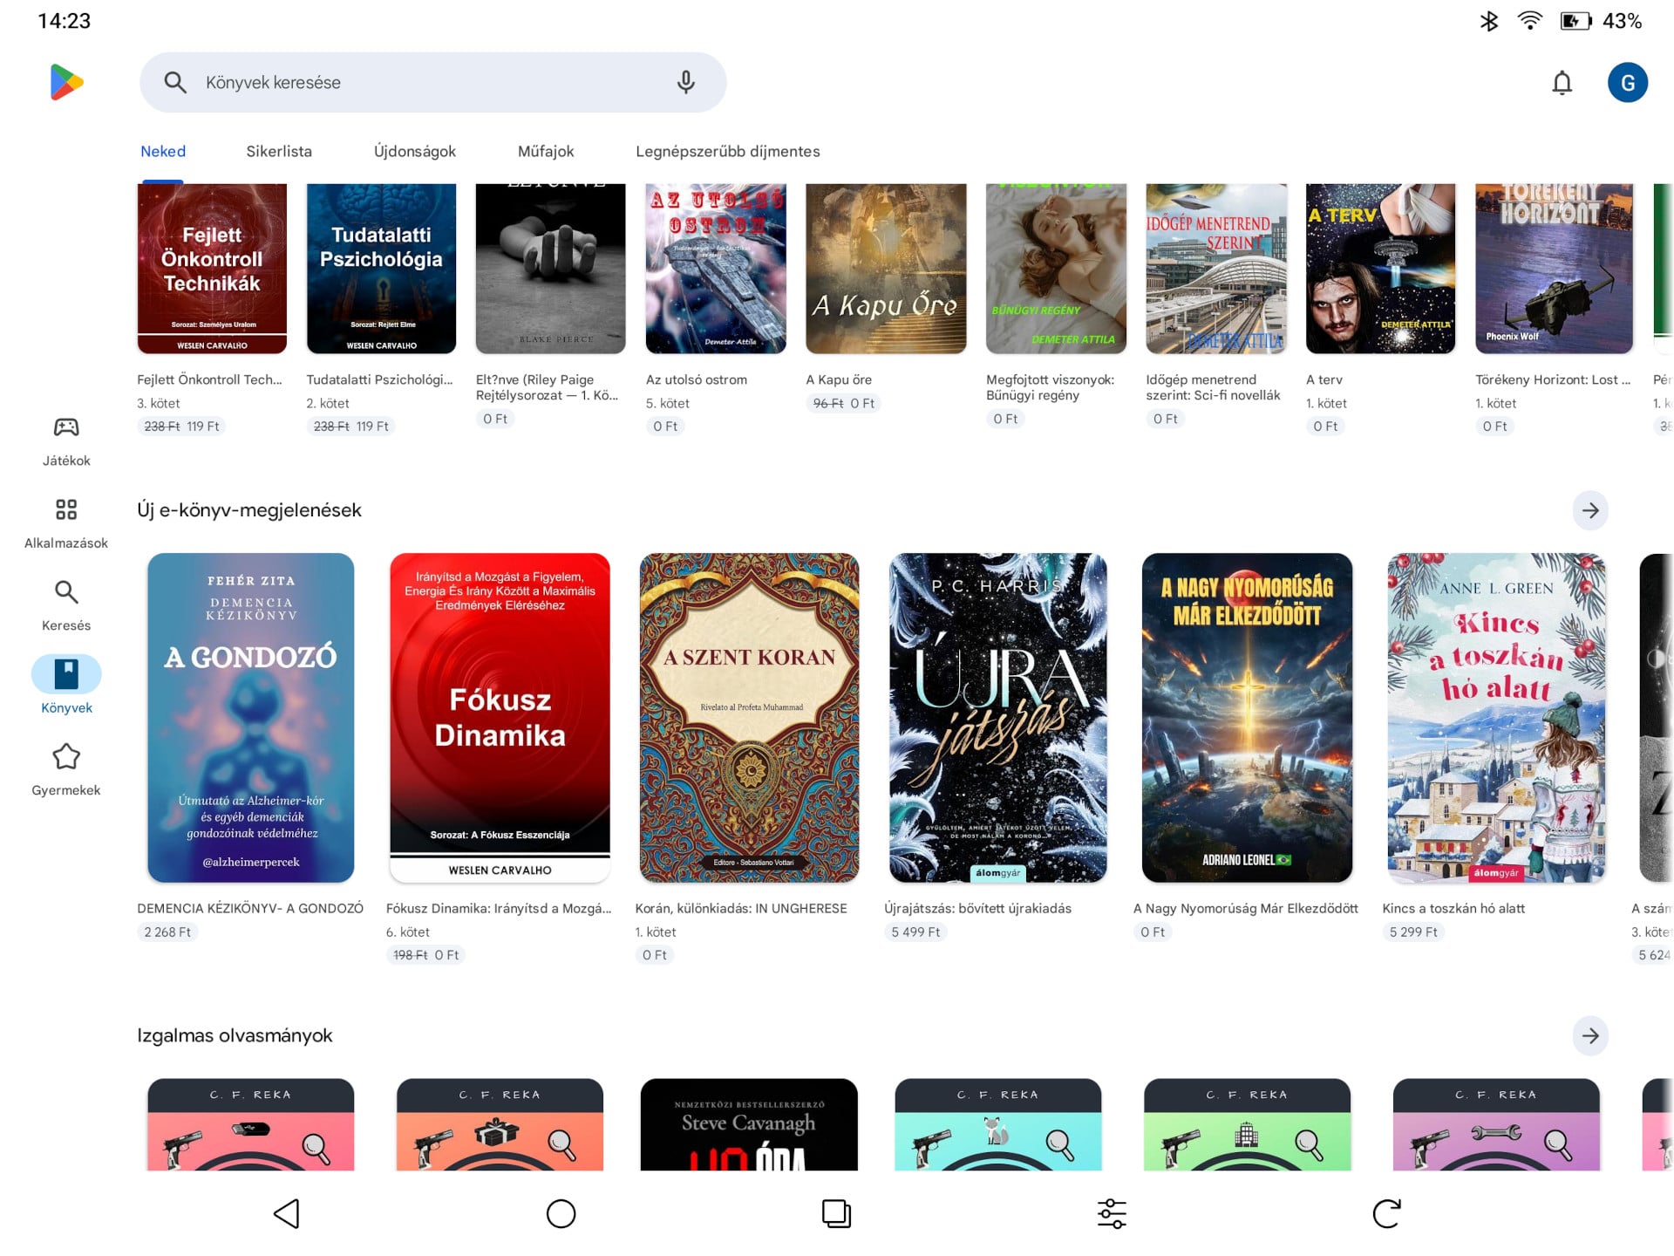Screen dimensions: 1674x1256
Task: Switch to Műfajok tab
Action: 545,152
